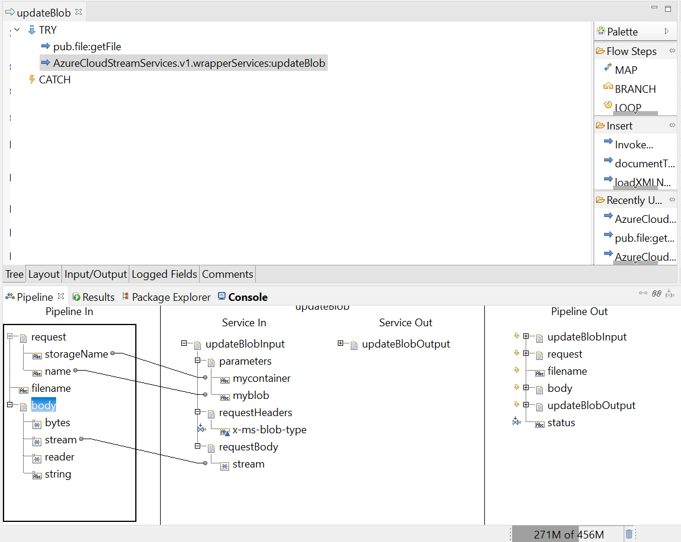The height and width of the screenshot is (542, 681).
Task: Click the pub.file:getFile step arrow icon
Action: click(45, 46)
